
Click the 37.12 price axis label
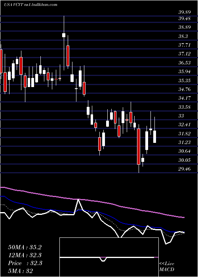tap(184, 54)
